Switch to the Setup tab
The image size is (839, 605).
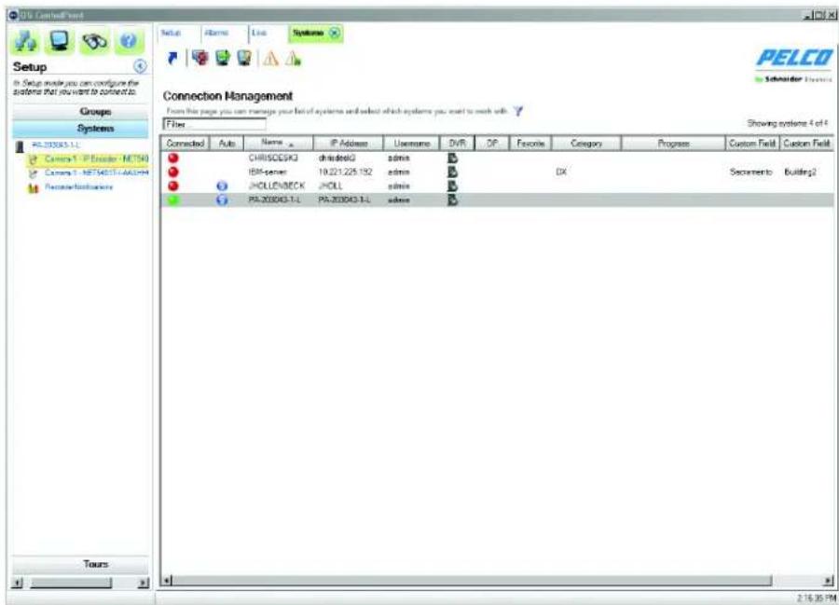pos(172,34)
